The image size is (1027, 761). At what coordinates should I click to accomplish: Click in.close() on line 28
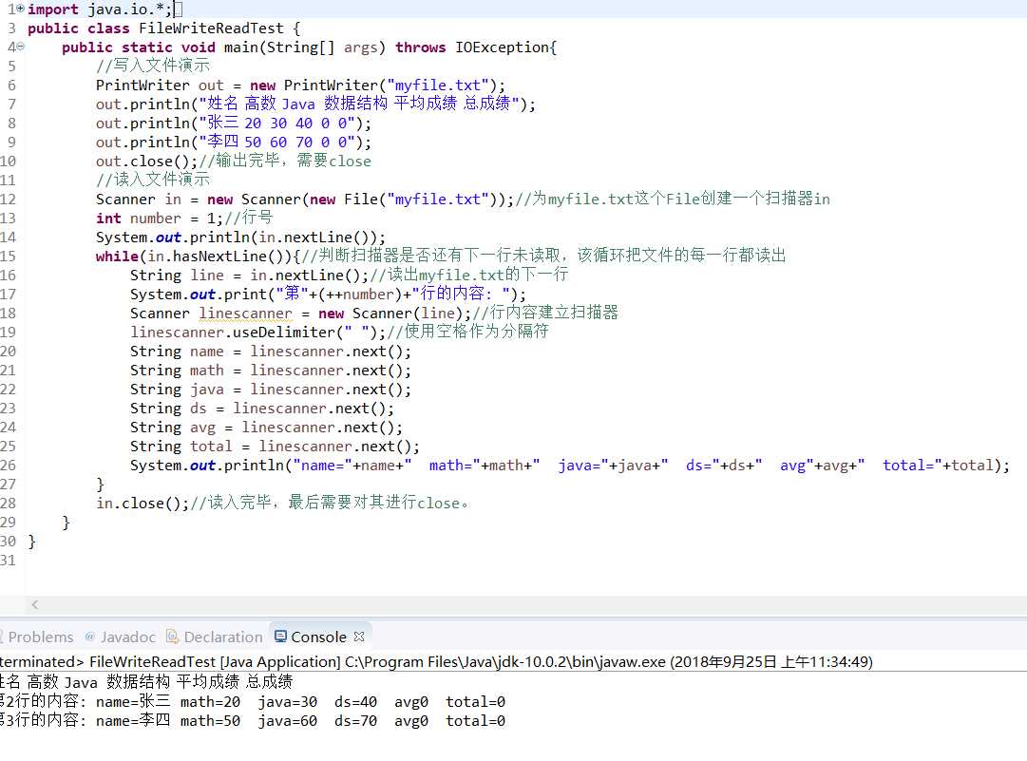(143, 503)
